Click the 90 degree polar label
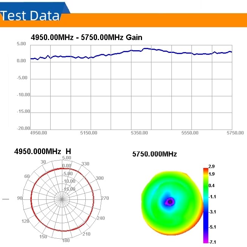This screenshot has height=247, width=247. 20,198
